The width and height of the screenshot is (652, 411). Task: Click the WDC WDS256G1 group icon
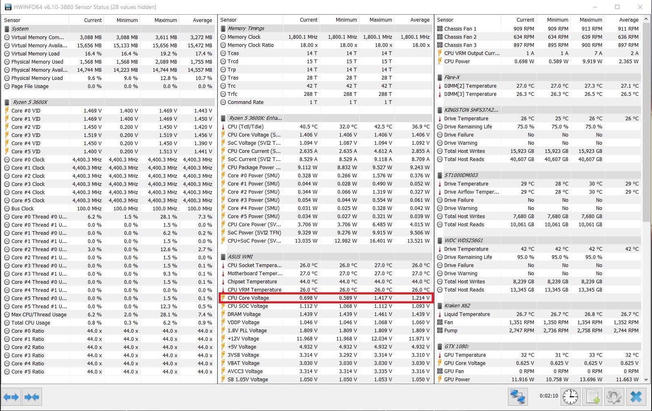pos(440,241)
